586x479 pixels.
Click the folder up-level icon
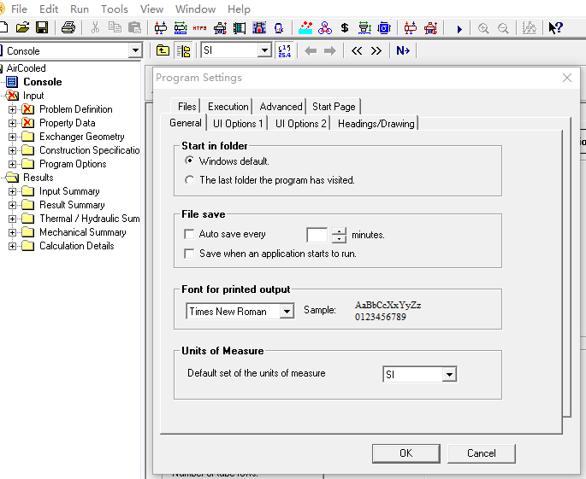(163, 50)
